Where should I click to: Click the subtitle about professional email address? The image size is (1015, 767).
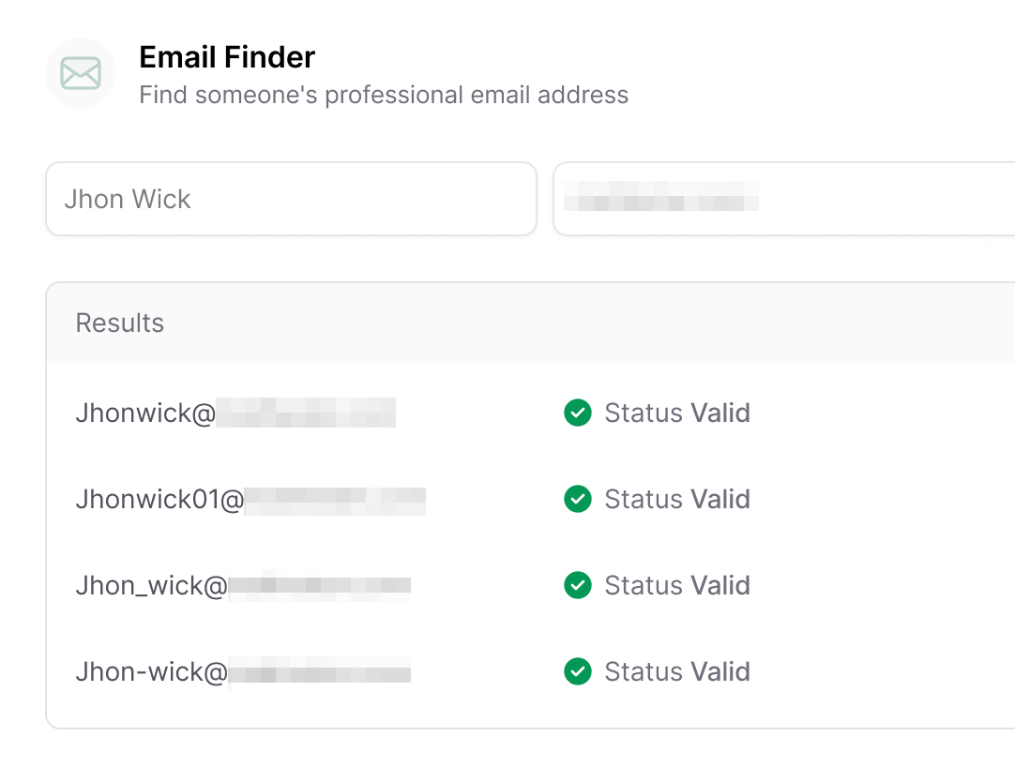coord(384,95)
